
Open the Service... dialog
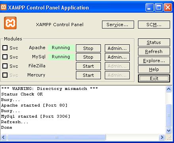118,25
